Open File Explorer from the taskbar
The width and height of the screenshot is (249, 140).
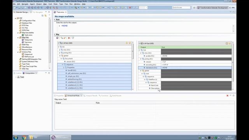point(39,137)
